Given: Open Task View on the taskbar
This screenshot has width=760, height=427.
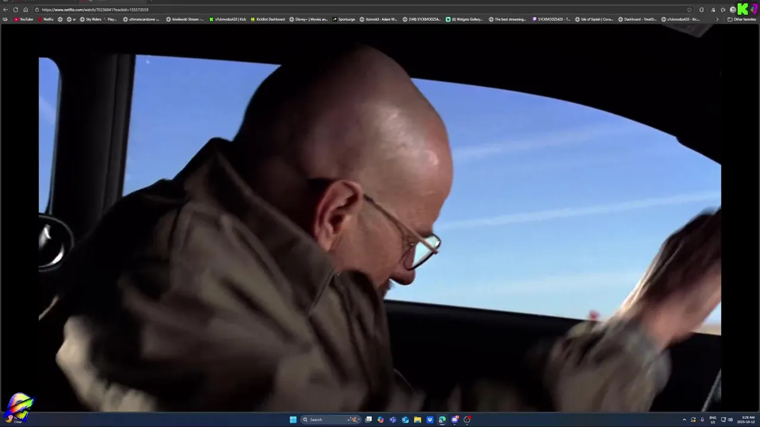Looking at the screenshot, I should (x=368, y=419).
